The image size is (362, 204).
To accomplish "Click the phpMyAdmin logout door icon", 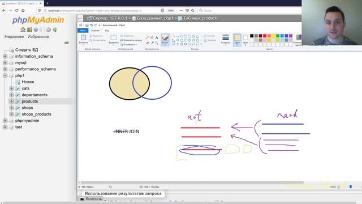I will (x=29, y=29).
